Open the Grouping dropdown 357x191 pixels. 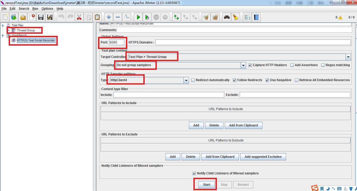(243, 65)
